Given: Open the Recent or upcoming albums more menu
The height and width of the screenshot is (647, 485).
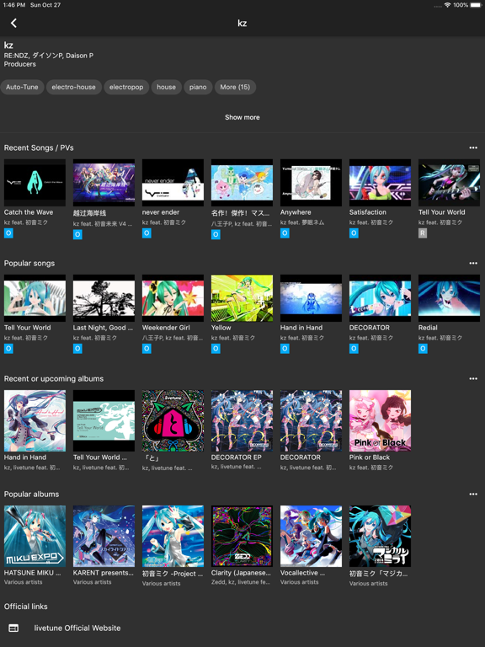Looking at the screenshot, I should pyautogui.click(x=473, y=379).
